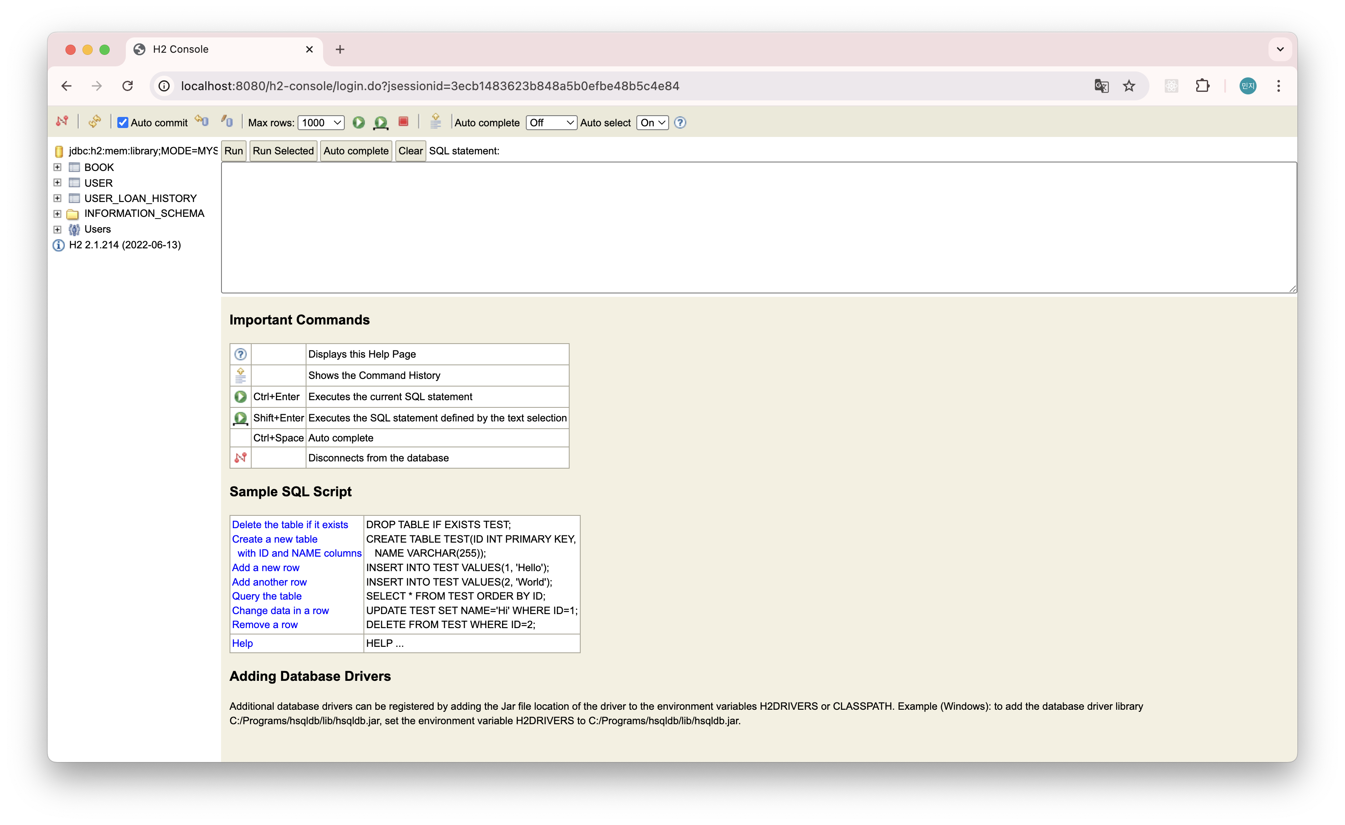Expand the BOOK table node
This screenshot has width=1345, height=825.
57,167
